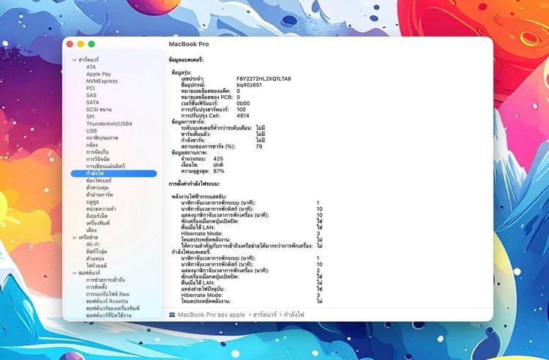Choose การเขียนแผ่นดิสก์ in the sidebar
The height and width of the screenshot is (360, 549).
click(x=105, y=166)
